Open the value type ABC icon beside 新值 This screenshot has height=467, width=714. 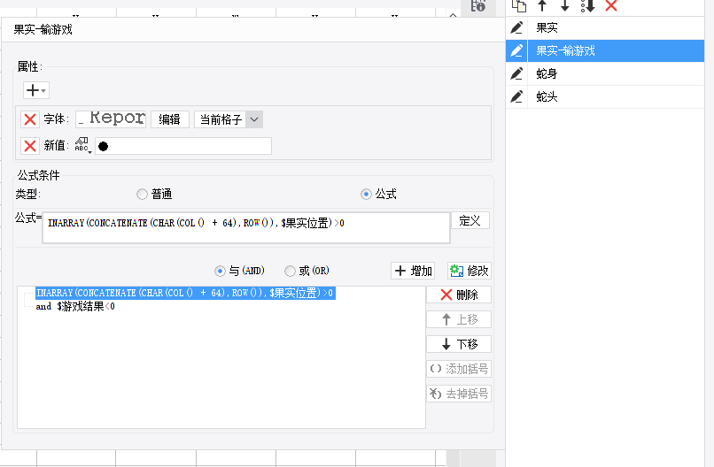click(x=83, y=146)
